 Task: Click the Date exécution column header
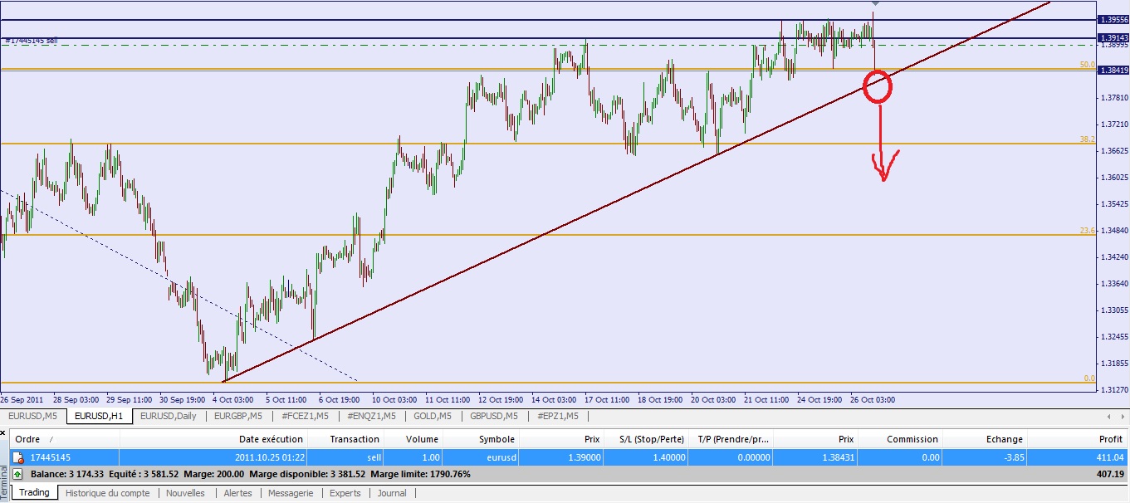coord(271,439)
